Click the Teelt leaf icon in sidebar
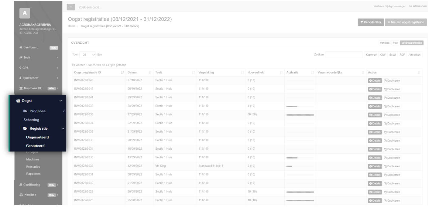 pyautogui.click(x=21, y=57)
